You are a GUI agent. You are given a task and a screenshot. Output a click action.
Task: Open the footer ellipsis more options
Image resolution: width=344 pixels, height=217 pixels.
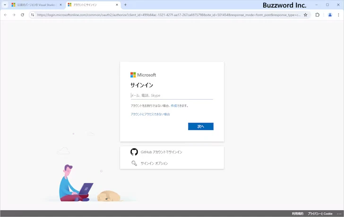pos(339,214)
